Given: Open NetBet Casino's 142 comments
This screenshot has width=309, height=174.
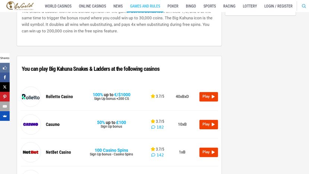Looking at the screenshot, I should click(157, 155).
